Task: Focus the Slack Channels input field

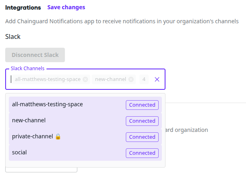Action: click(x=85, y=79)
